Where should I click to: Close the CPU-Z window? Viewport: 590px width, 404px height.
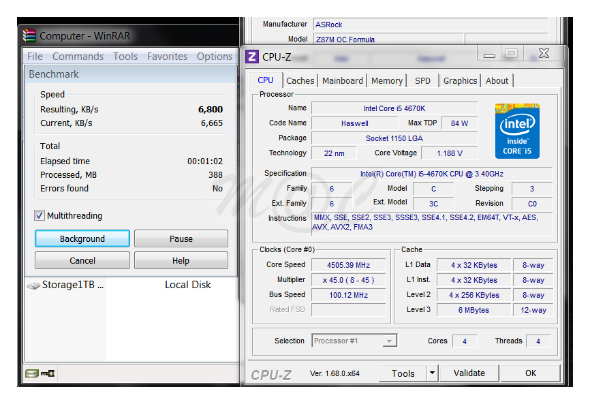(x=544, y=54)
